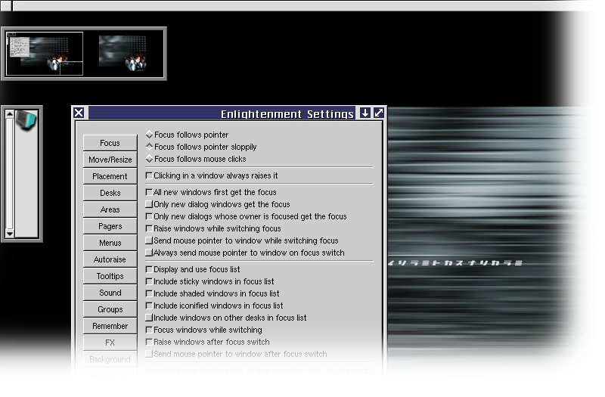
Task: Go to the Groups settings section
Action: [110, 309]
